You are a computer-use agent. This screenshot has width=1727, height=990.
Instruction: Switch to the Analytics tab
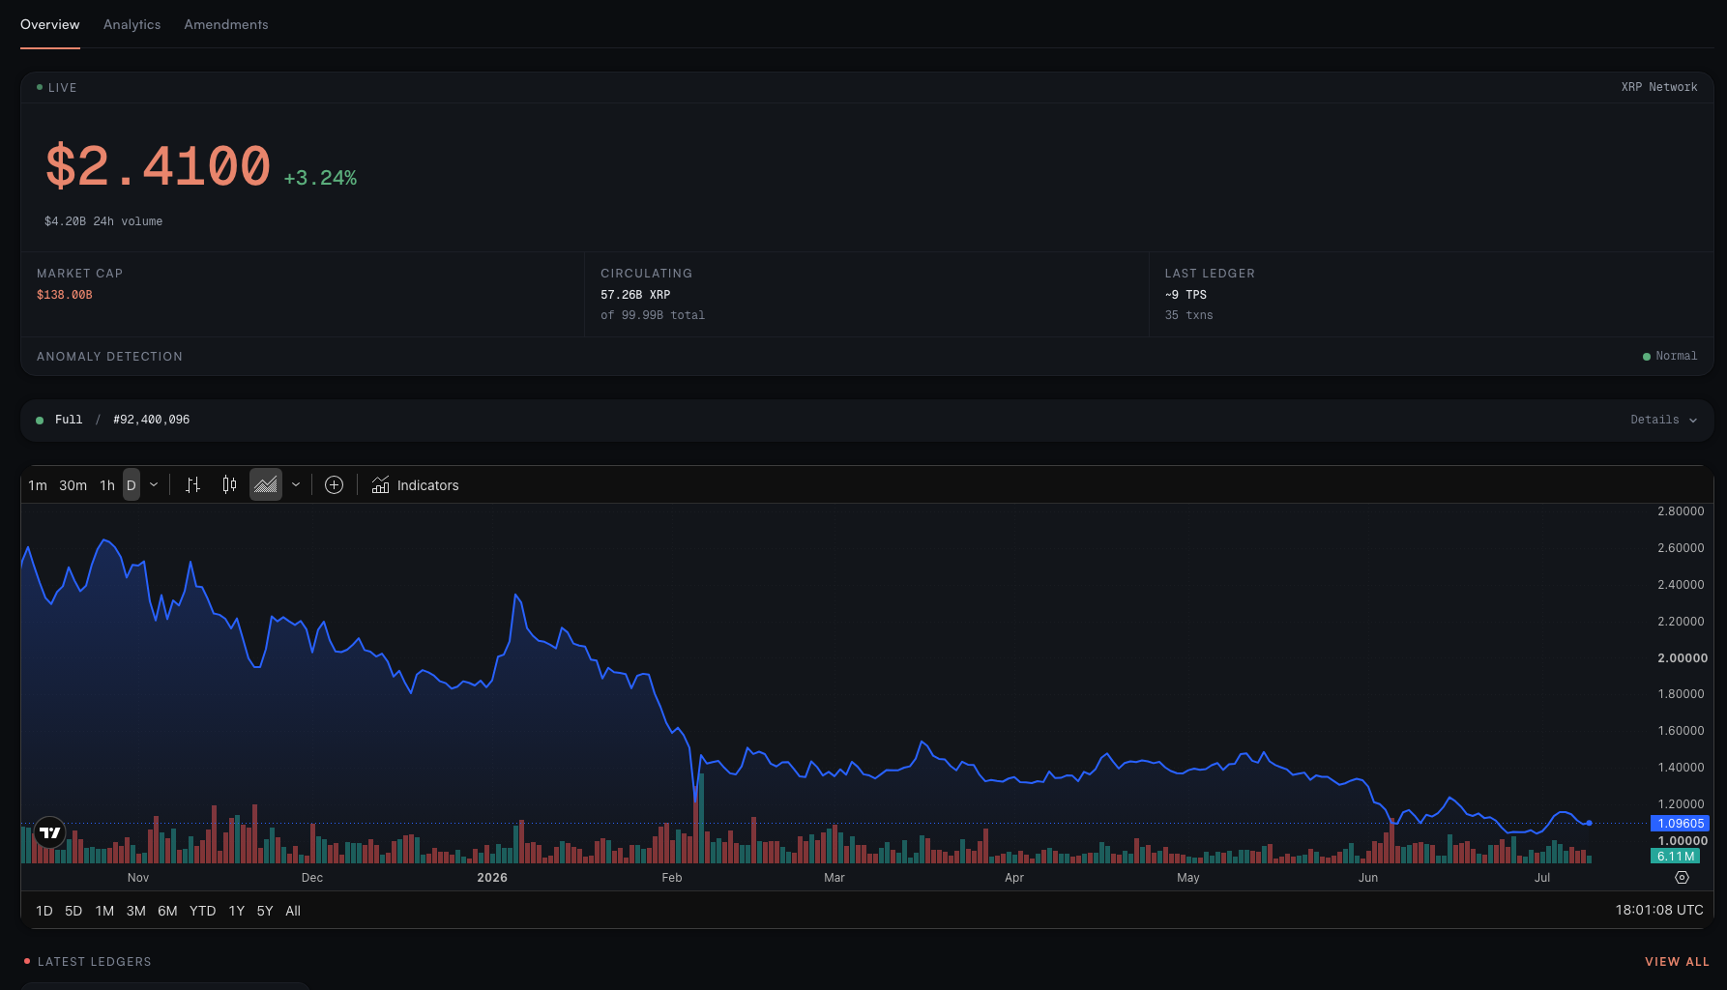pos(132,24)
